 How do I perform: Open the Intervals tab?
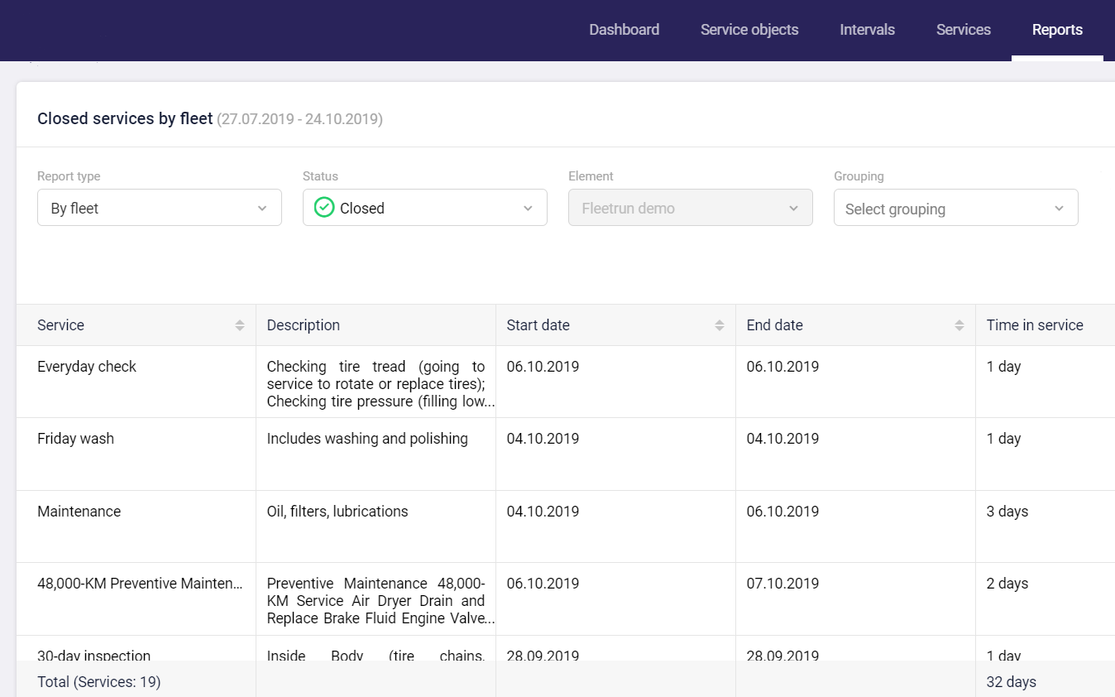point(867,30)
